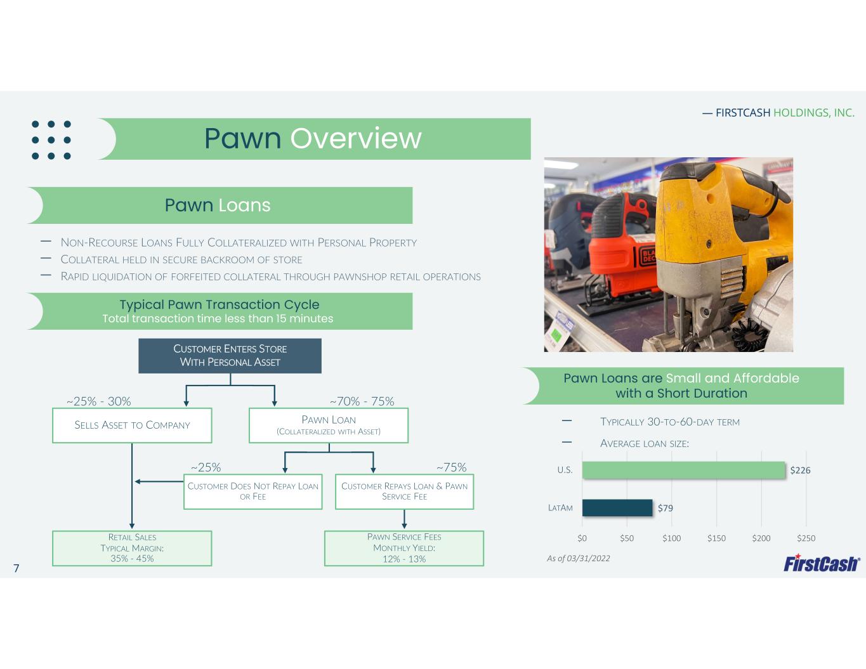
Task: Click the slide page number 7
Action: (16, 568)
